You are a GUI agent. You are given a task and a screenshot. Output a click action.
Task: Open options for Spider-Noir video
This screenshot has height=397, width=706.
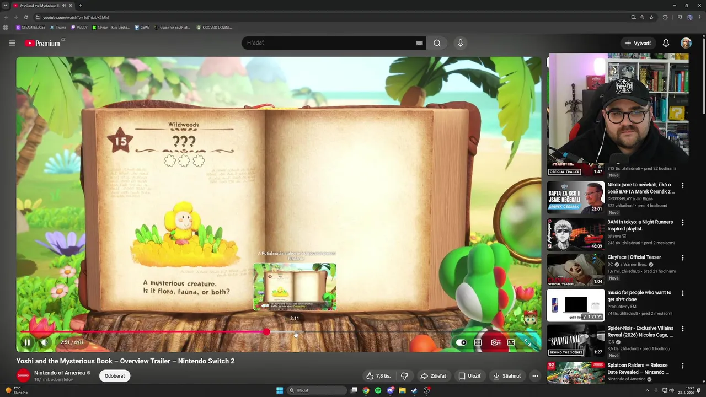click(683, 329)
